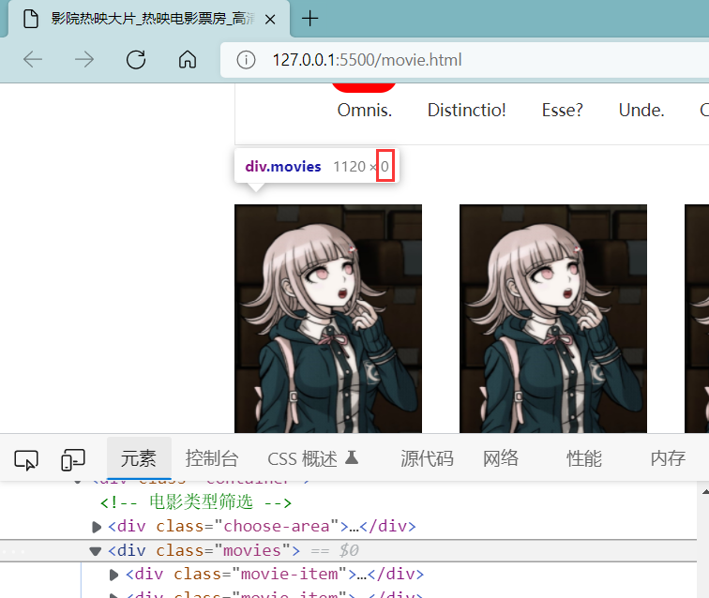This screenshot has width=709, height=598.
Task: Open the 性能 DevTools tab
Action: click(x=584, y=458)
